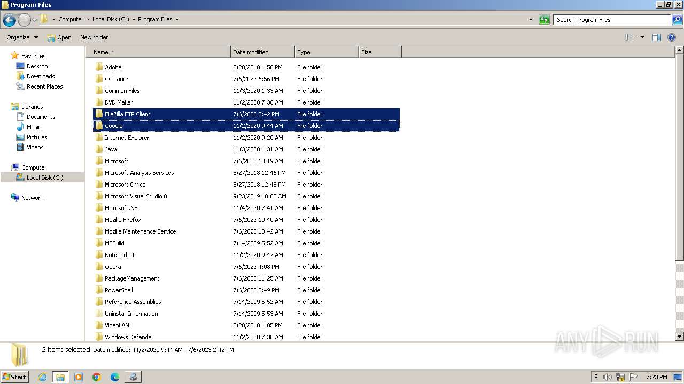684x384 pixels.
Task: Open the address bar history dropdown
Action: [x=531, y=20]
